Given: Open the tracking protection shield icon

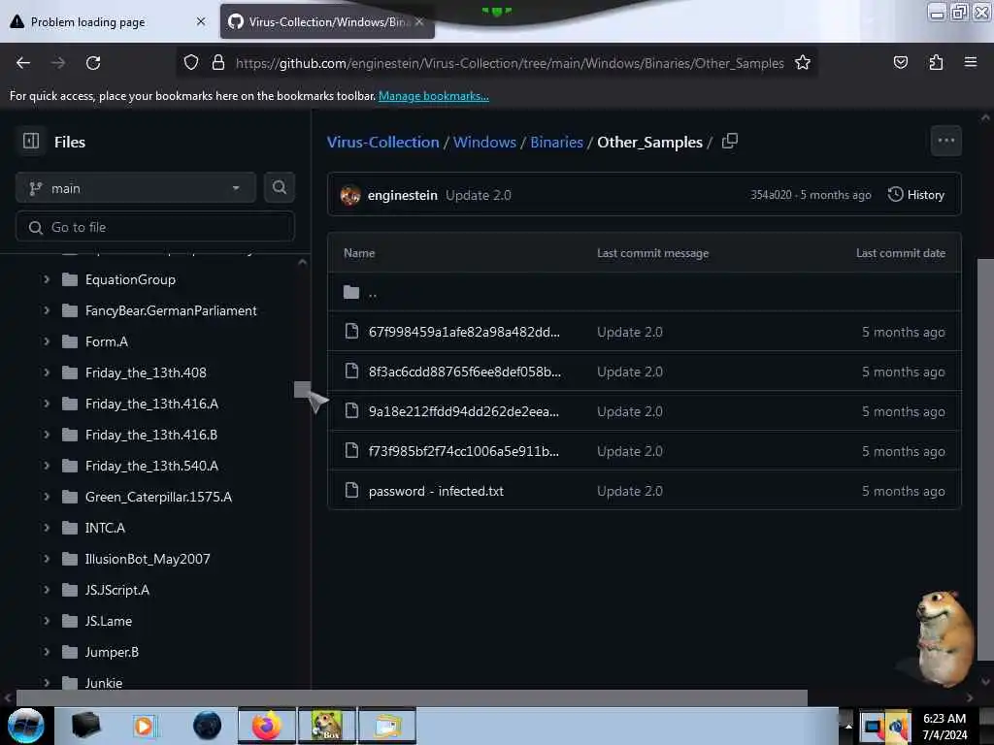Looking at the screenshot, I should [x=191, y=63].
